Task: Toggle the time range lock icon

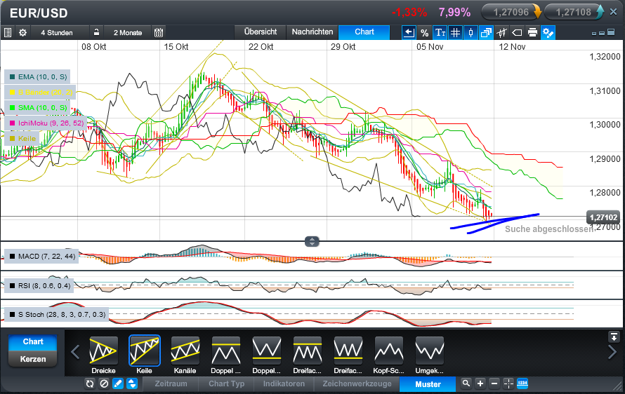Action: point(96,32)
